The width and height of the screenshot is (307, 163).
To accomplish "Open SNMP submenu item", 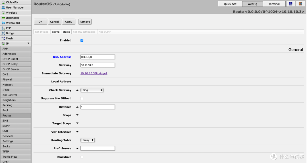I will 15,126.
